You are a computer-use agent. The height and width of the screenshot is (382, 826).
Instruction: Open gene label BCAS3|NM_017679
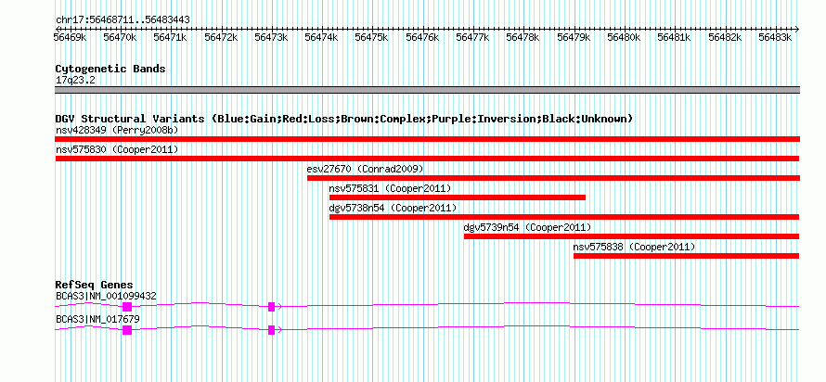(x=97, y=319)
